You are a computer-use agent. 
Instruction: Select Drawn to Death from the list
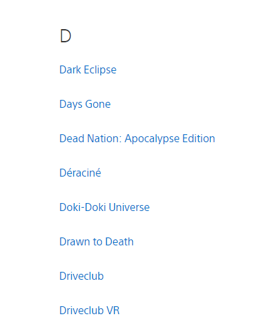97,241
